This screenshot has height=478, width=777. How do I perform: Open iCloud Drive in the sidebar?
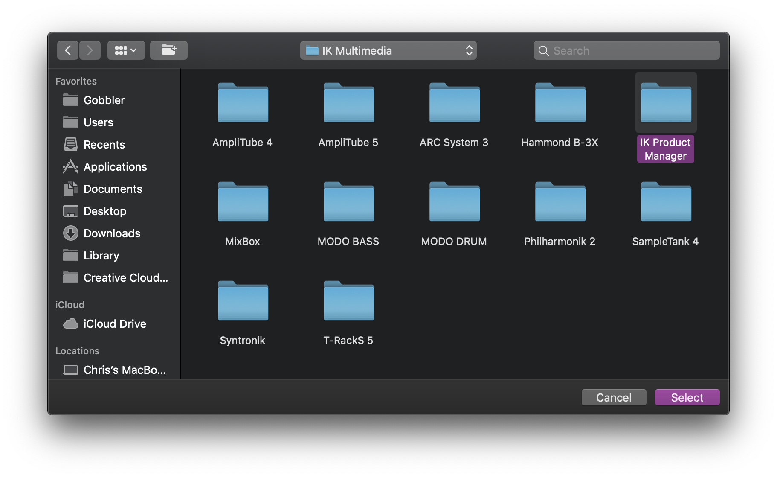pos(114,324)
